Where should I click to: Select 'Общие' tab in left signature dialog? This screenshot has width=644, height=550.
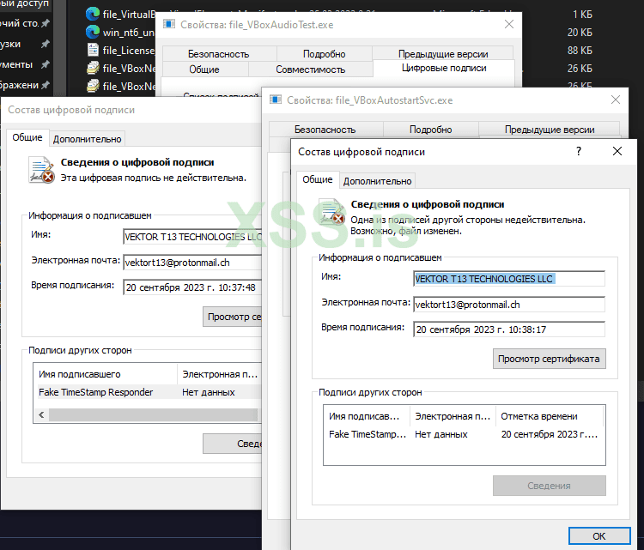[x=27, y=137]
